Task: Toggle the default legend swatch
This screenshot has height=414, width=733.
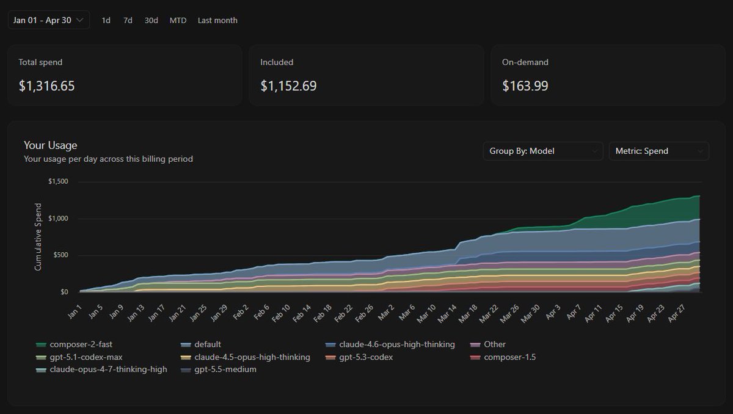Action: pyautogui.click(x=186, y=344)
